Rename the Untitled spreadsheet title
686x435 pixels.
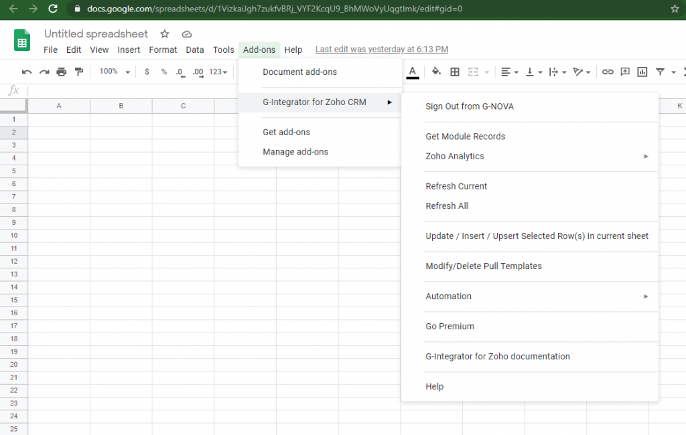(96, 34)
